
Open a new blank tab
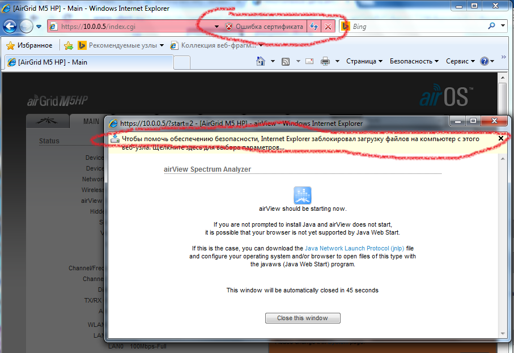181,62
